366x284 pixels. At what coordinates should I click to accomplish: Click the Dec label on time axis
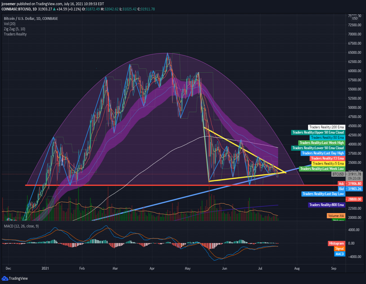(x=8, y=268)
